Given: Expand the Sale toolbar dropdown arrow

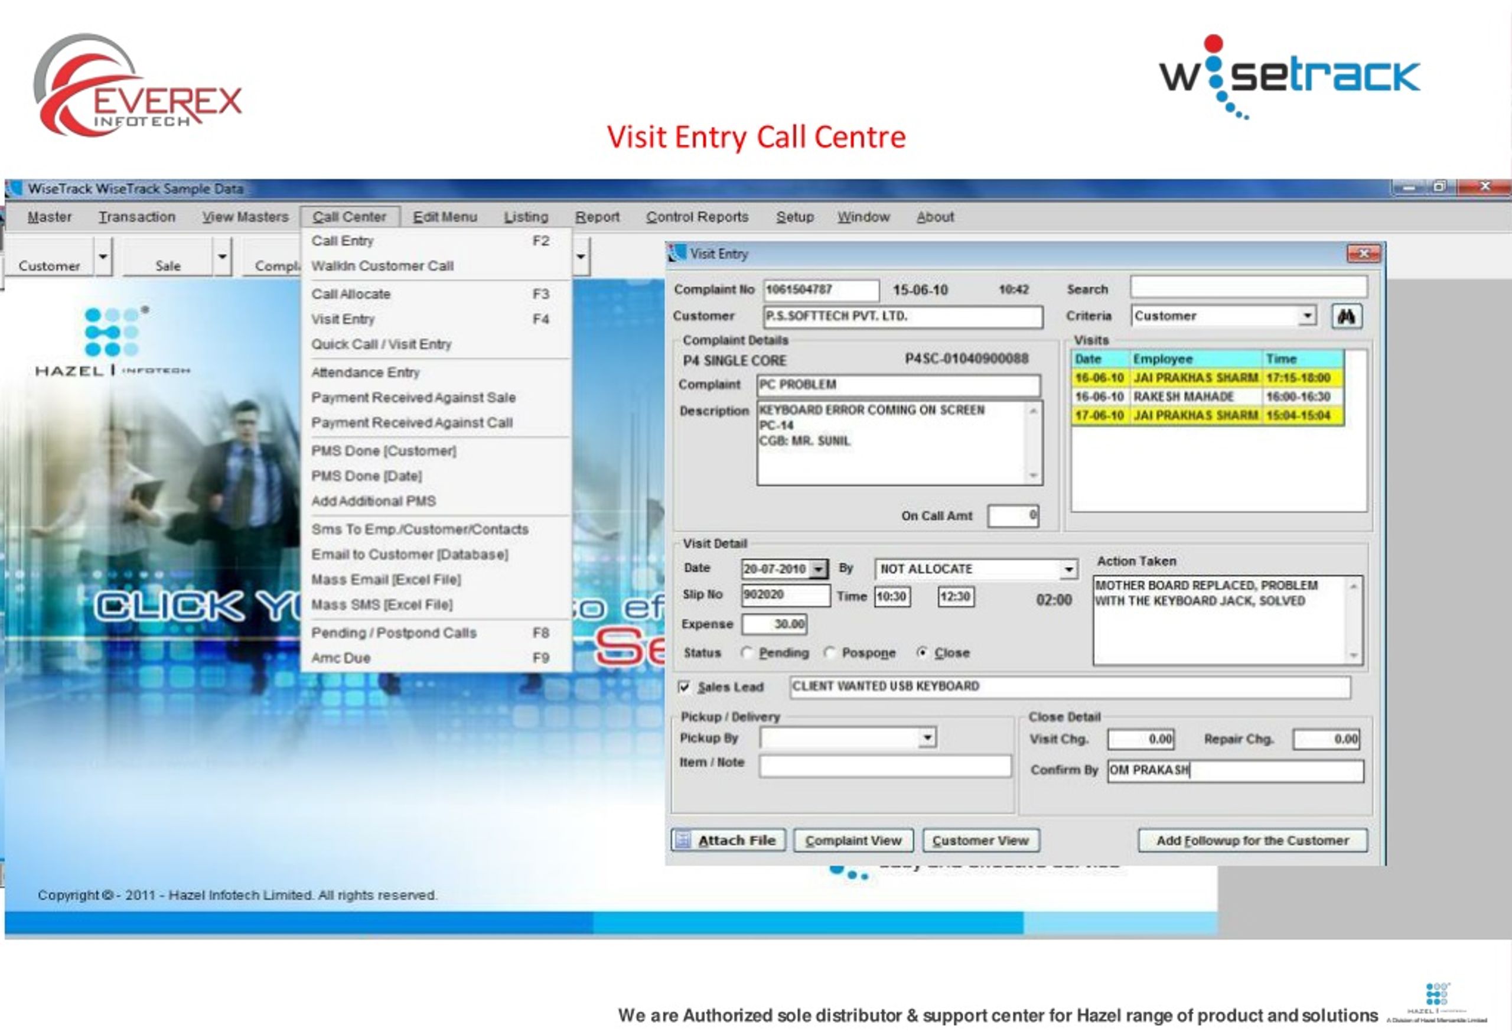Looking at the screenshot, I should (x=223, y=256).
